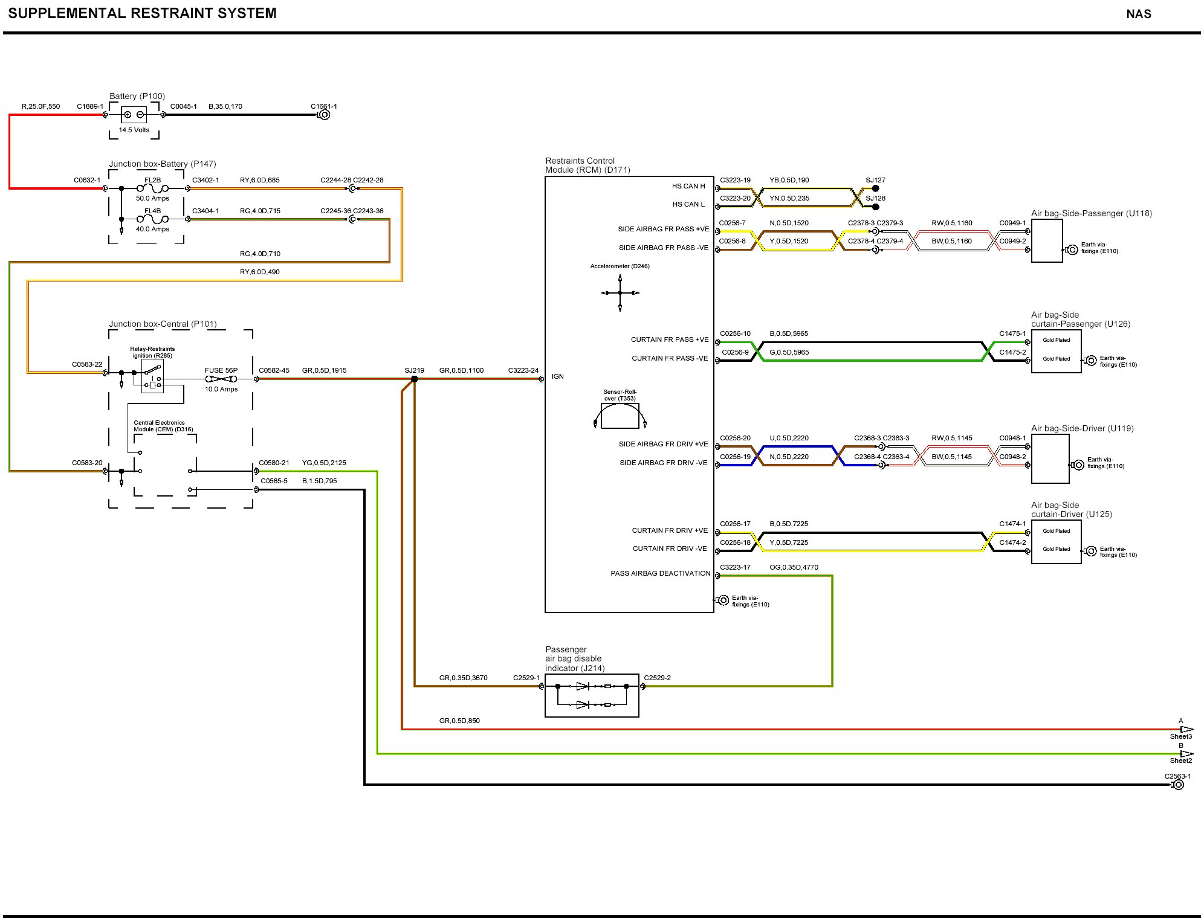Click the Gold Plated curtain-Passenger U126 box
This screenshot has width=1204, height=923.
[1056, 351]
